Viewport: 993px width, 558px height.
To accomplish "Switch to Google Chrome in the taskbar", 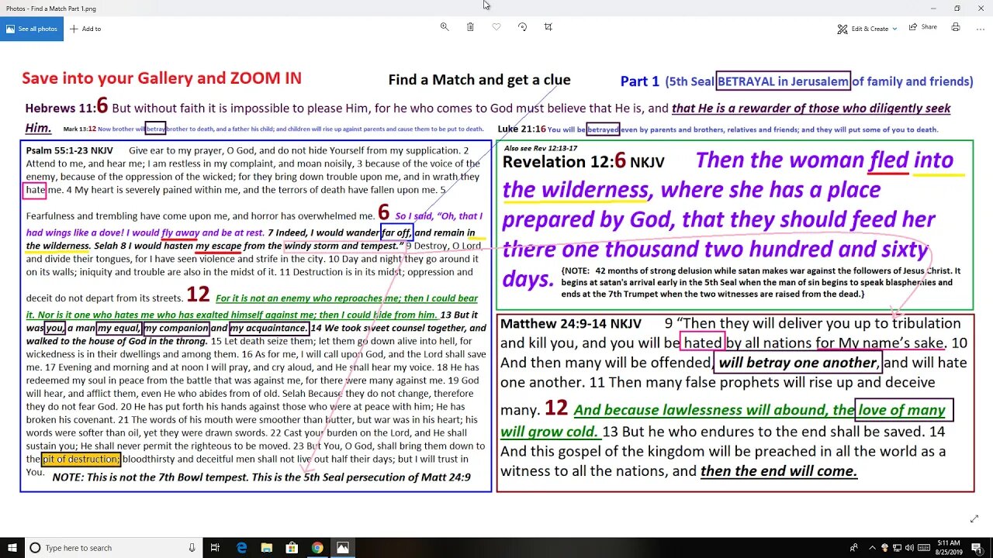I will 317,547.
